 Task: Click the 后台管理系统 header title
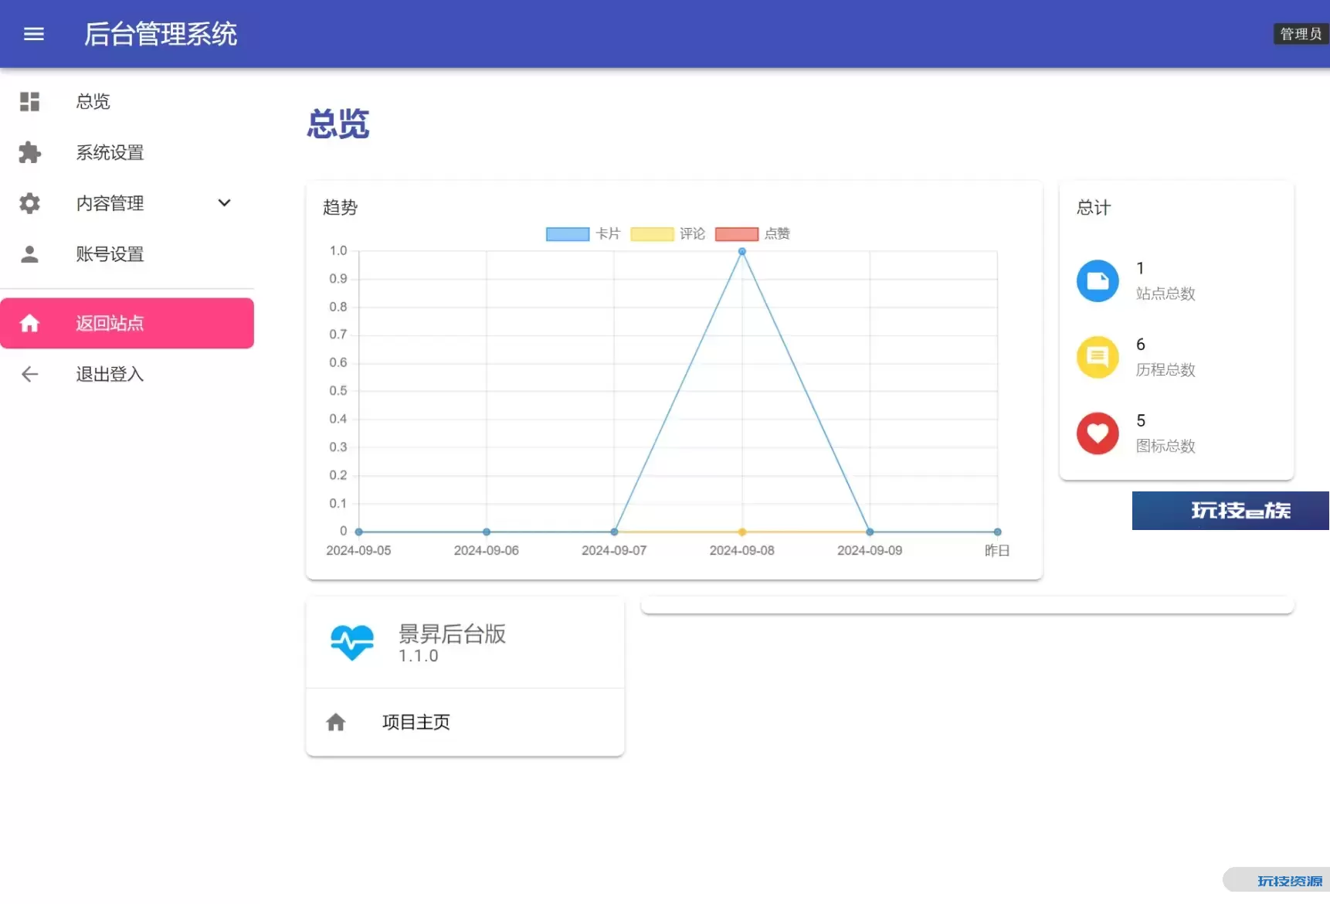161,34
